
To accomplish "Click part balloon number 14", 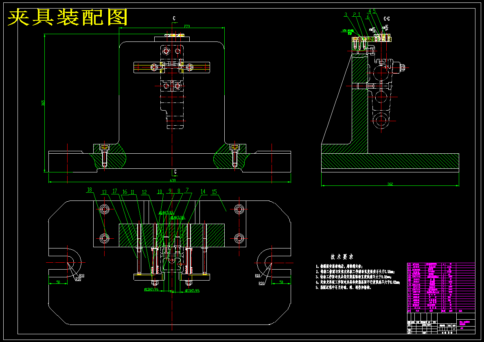I will [203, 192].
